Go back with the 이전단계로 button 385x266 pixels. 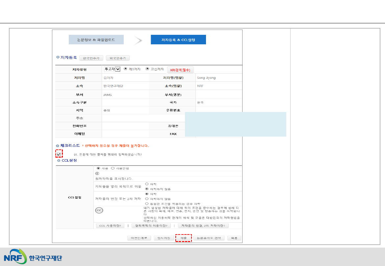click(139, 238)
